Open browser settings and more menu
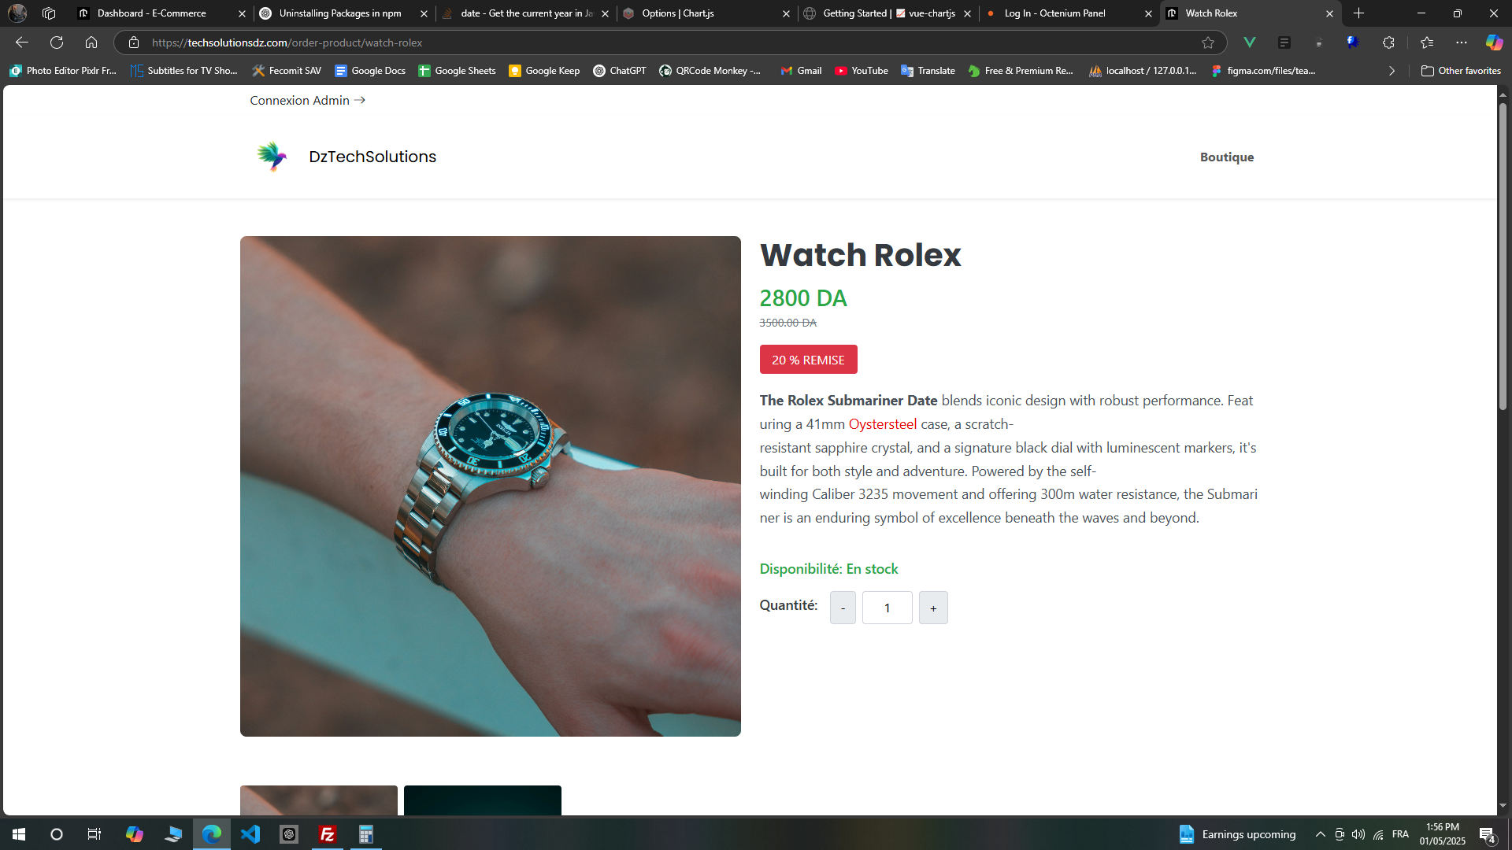Screen dimensions: 1512x850 click(1462, 42)
